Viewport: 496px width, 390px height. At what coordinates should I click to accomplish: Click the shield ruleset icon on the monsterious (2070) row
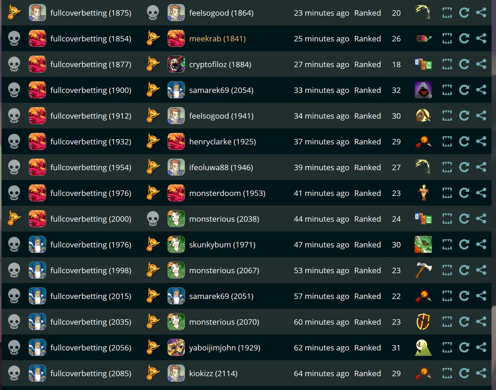coord(423,322)
